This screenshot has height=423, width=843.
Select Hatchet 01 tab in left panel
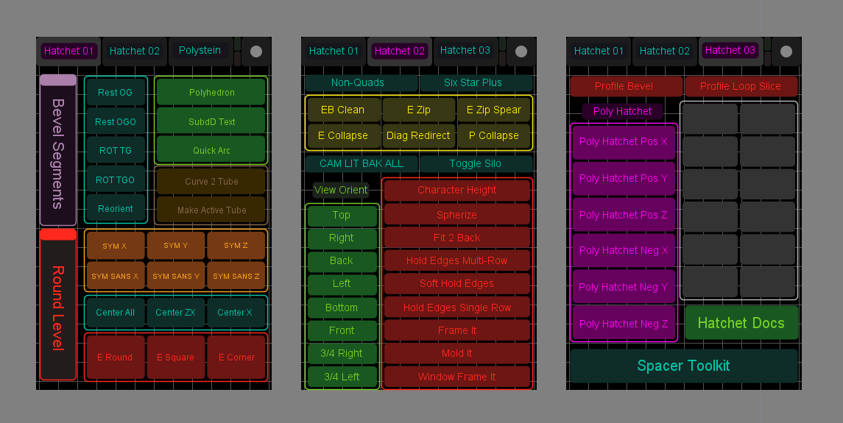[68, 51]
